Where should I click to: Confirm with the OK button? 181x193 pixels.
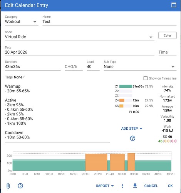coord(170,186)
